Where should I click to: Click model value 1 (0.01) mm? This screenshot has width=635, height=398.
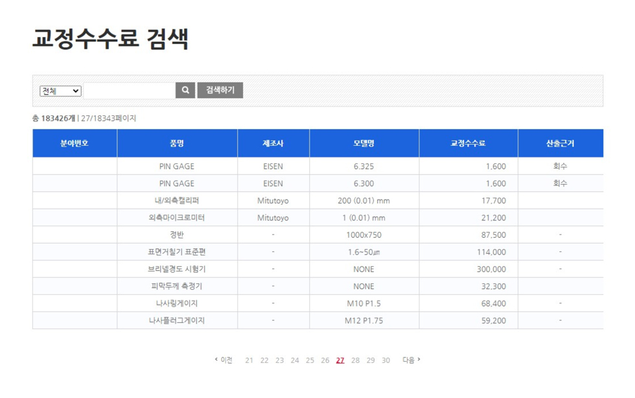pyautogui.click(x=364, y=218)
